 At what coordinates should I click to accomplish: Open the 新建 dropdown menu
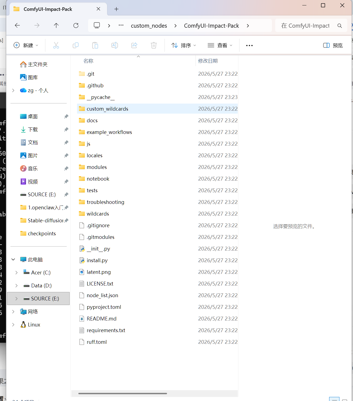26,45
